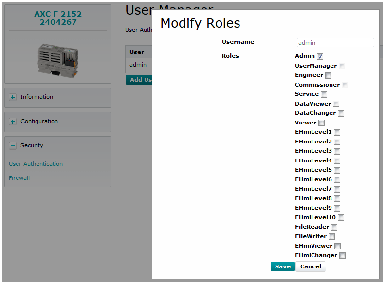This screenshot has height=284, width=386.
Task: Tick the Engineer role checkbox
Action: 329,75
